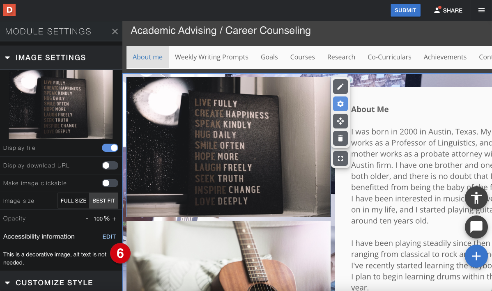Select the Courses tab
The image size is (492, 291).
coord(303,57)
